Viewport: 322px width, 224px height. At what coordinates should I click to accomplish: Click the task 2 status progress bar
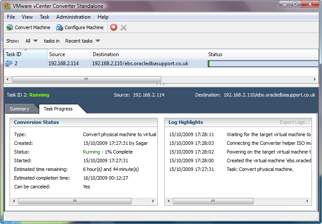[263, 64]
